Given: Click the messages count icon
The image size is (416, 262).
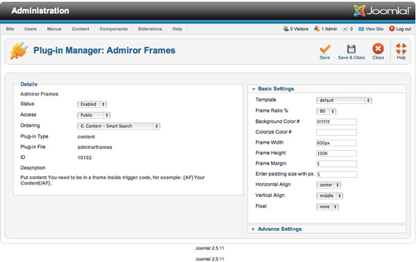Looking at the screenshot, I should click(x=345, y=29).
